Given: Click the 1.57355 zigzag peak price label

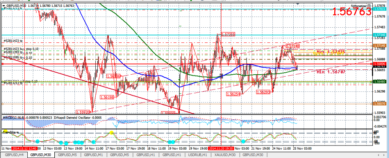Looking at the screenshot, I should pos(228,34).
